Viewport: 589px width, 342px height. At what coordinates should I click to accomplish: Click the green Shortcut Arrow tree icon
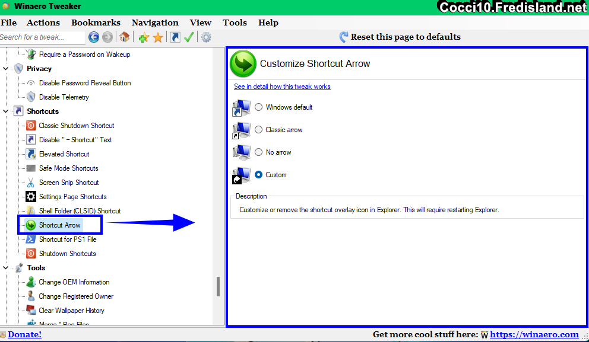tap(31, 225)
